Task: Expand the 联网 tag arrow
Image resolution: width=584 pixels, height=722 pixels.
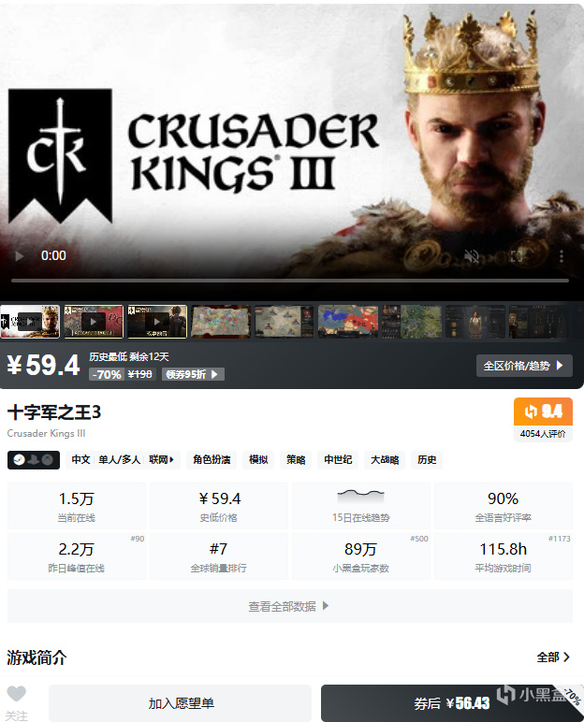Action: 171,459
